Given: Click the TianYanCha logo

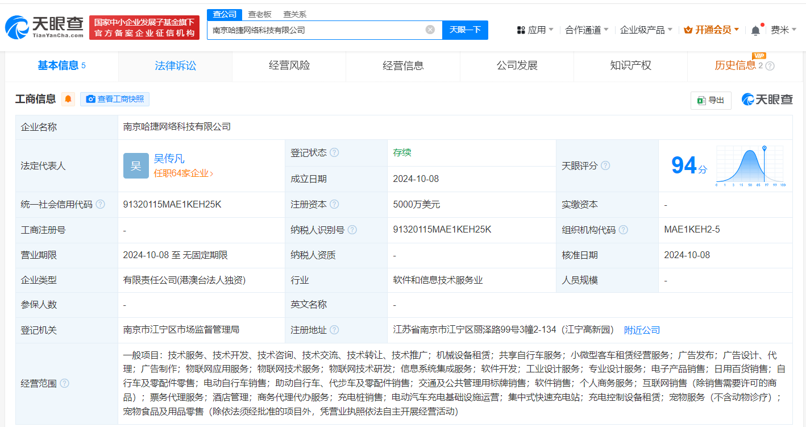Looking at the screenshot, I should pos(44,27).
